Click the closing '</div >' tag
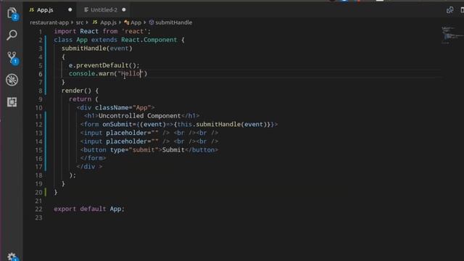464x261 pixels. tap(89, 167)
